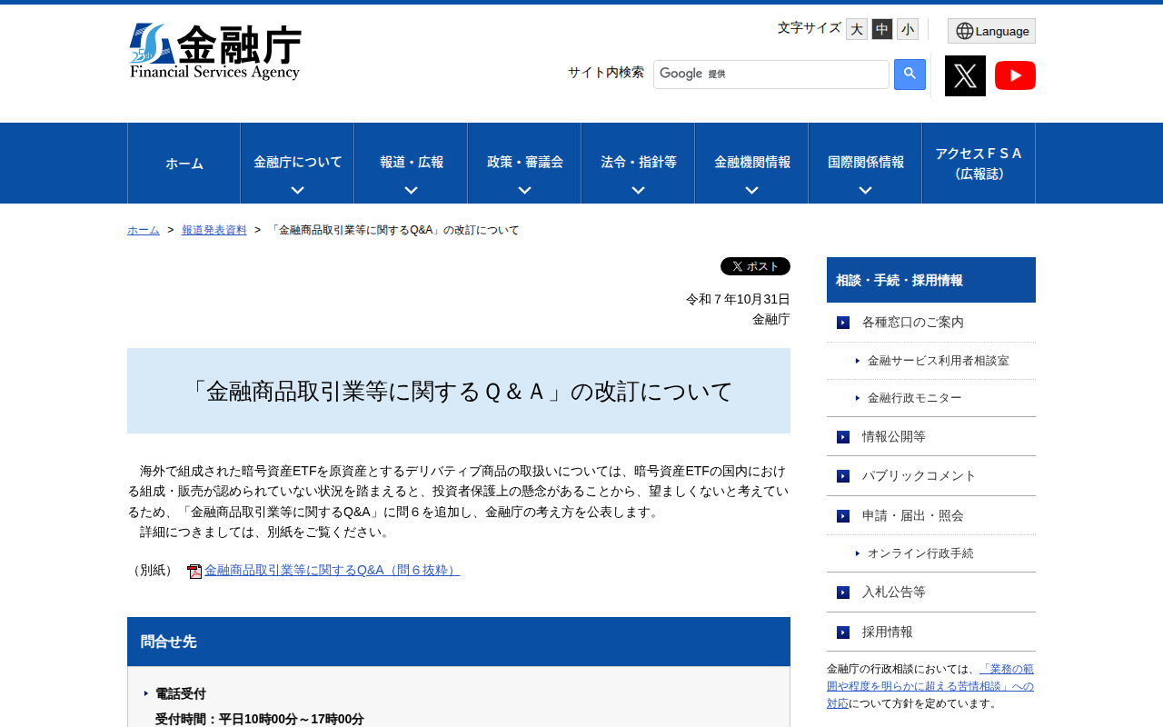This screenshot has height=727, width=1163.
Task: Click the 報道発表資料 breadcrumb link
Action: pyautogui.click(x=214, y=230)
